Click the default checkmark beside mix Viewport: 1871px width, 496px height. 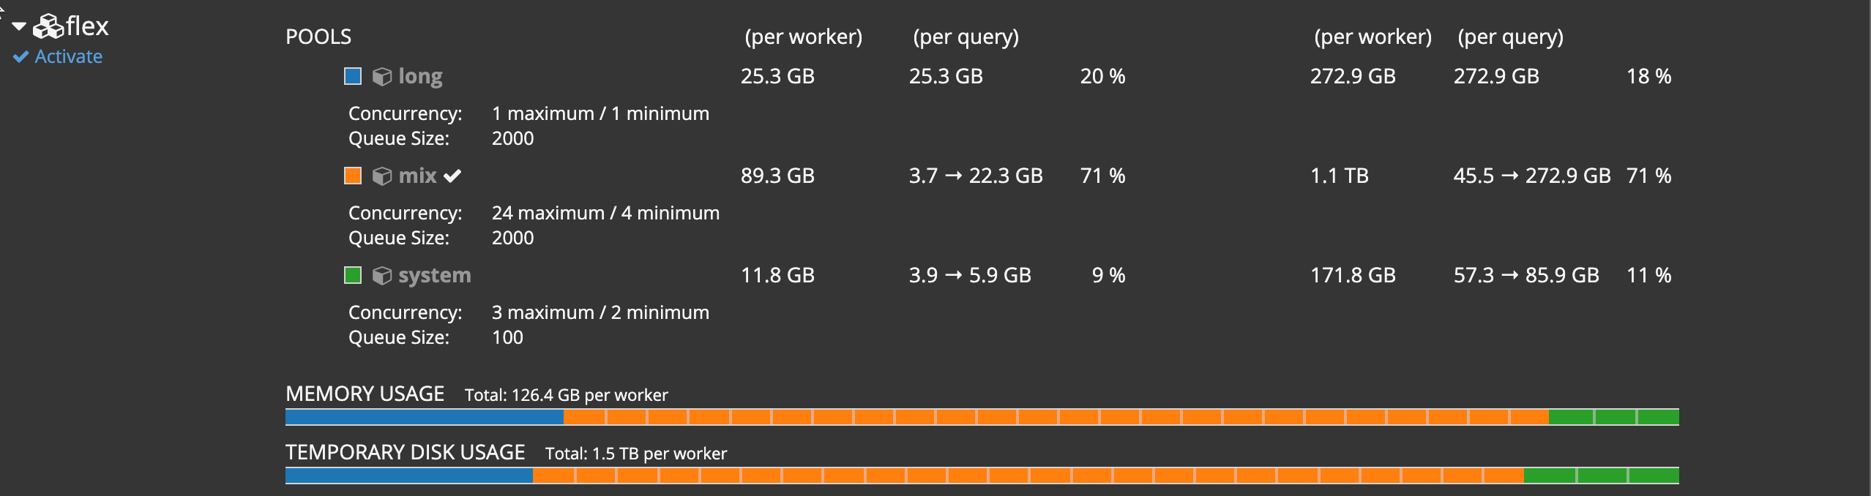(453, 176)
